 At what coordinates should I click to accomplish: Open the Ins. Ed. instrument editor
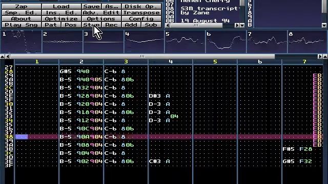[x=61, y=12]
